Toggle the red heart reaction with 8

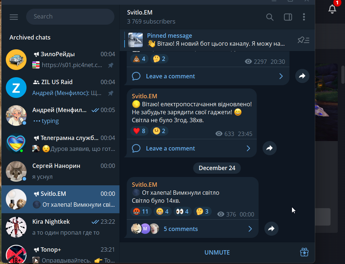point(139,131)
